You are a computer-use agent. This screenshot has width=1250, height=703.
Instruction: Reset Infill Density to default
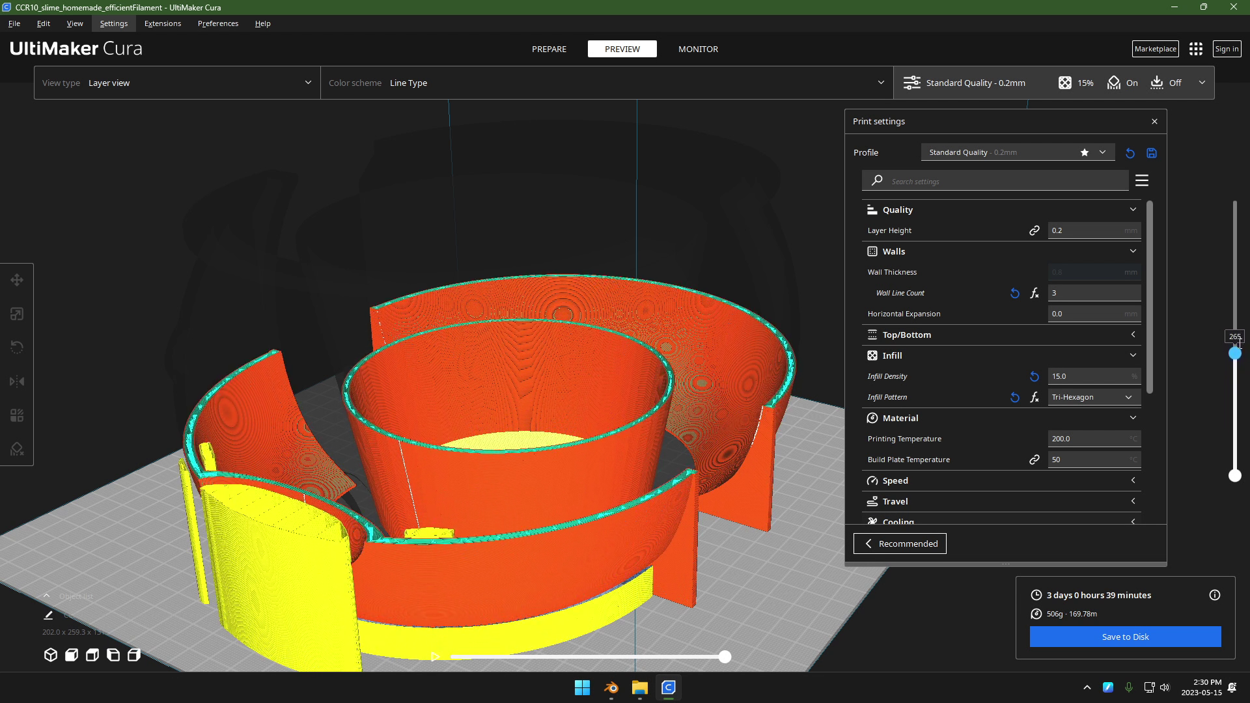click(x=1035, y=376)
